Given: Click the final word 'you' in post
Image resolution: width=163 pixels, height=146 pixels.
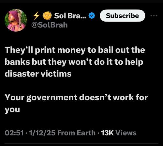Looking at the screenshot, I should pos(12,110).
